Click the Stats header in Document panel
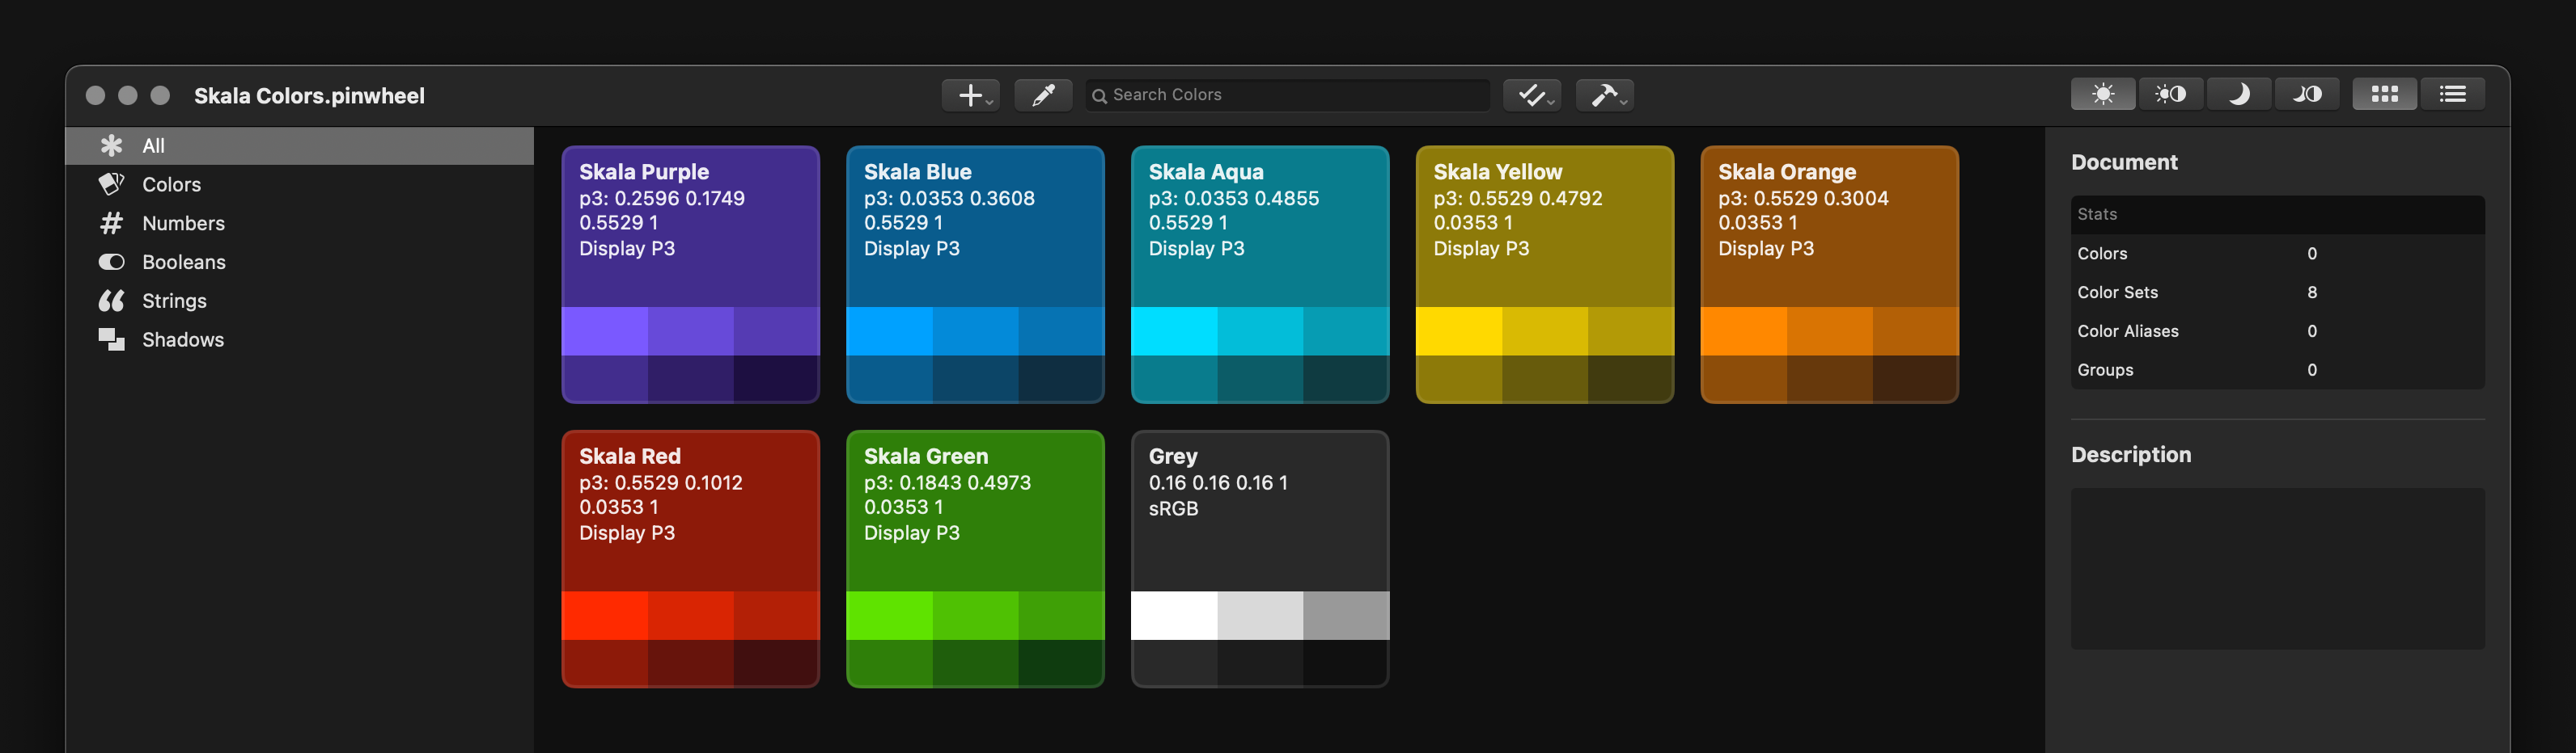The height and width of the screenshot is (753, 2576). click(2278, 215)
